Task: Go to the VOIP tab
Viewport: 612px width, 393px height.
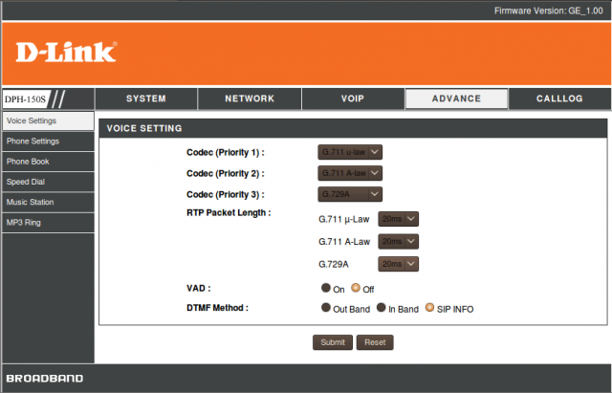Action: point(352,98)
